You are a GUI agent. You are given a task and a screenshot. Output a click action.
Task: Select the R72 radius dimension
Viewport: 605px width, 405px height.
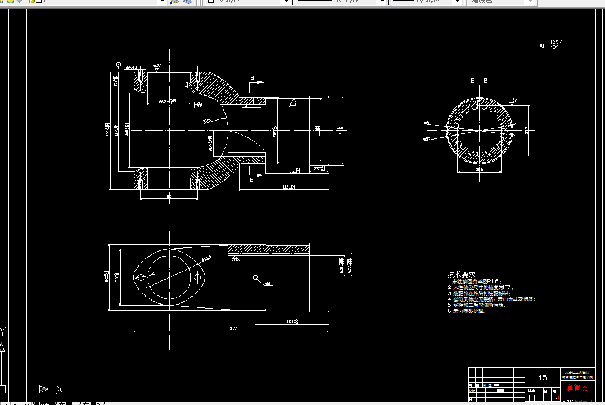(207, 121)
